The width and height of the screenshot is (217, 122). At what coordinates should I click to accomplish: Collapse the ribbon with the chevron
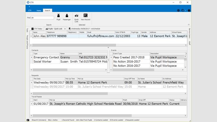coord(189,25)
